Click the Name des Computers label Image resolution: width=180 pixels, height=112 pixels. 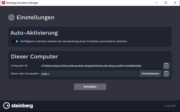[x=25, y=74]
